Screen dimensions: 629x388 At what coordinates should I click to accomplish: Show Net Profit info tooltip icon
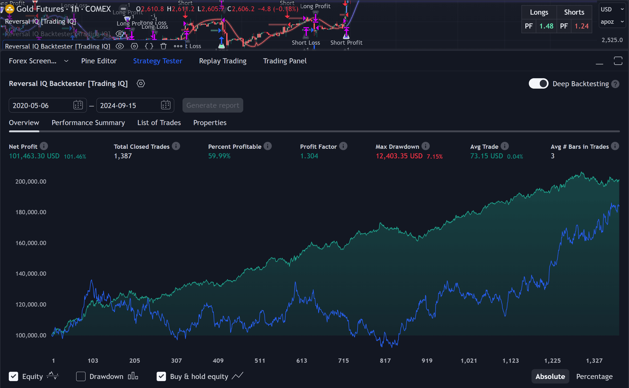(44, 146)
